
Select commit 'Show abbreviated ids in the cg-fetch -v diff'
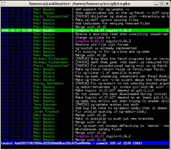[122, 13]
